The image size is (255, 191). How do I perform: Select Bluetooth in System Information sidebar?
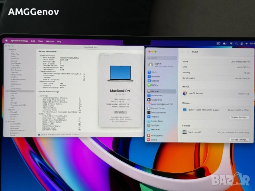(15, 58)
